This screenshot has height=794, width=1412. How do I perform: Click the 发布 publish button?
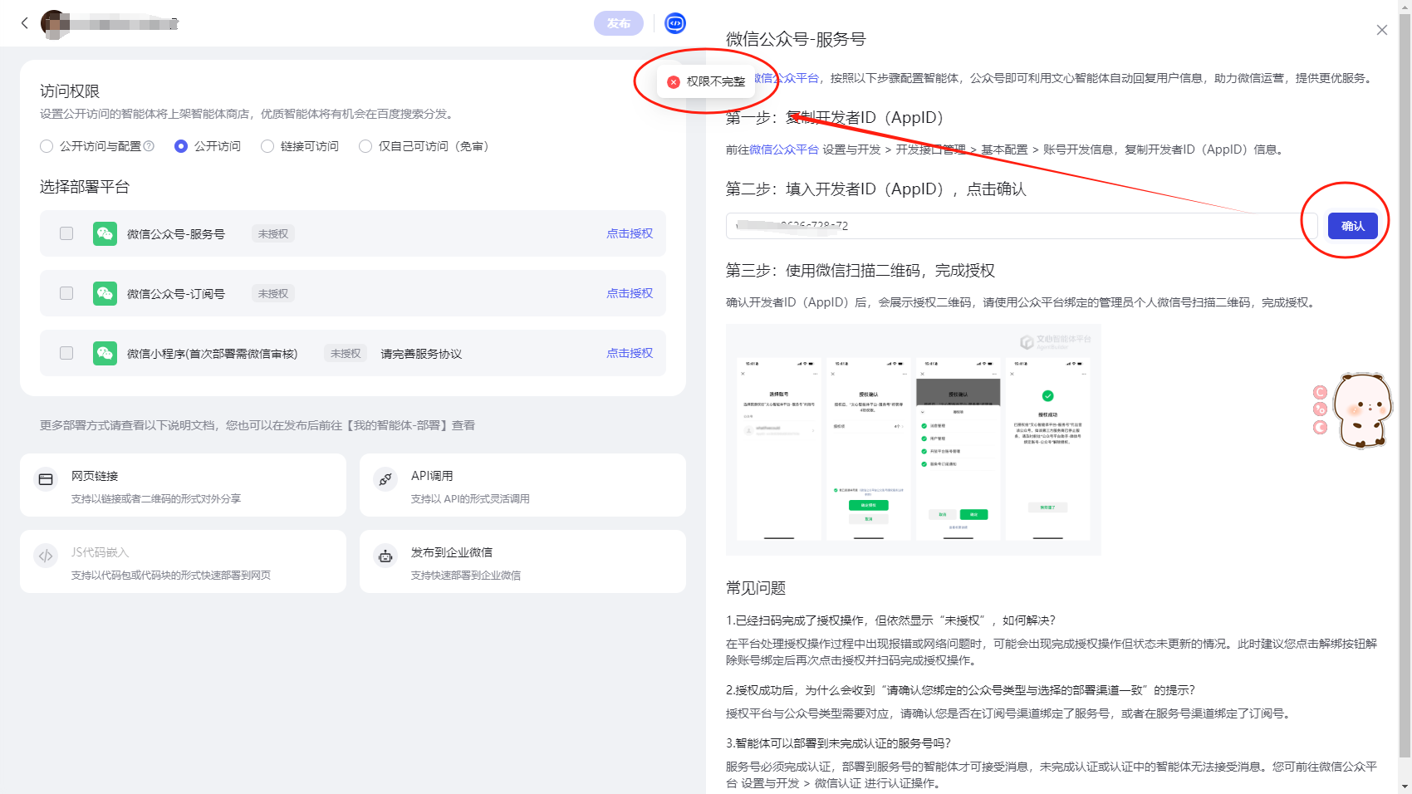pyautogui.click(x=619, y=23)
